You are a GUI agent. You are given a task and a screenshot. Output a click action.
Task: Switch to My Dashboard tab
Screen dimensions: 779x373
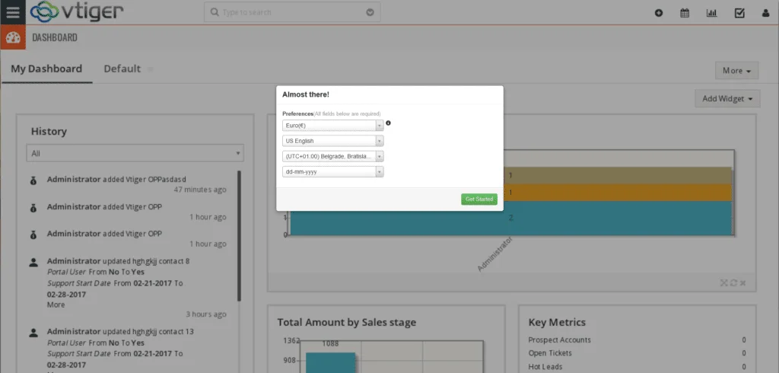coord(46,69)
